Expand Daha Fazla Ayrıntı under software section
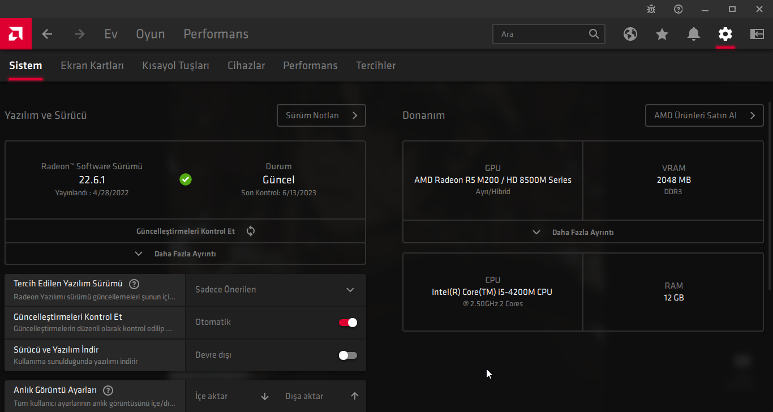This screenshot has width=773, height=412. pyautogui.click(x=185, y=254)
